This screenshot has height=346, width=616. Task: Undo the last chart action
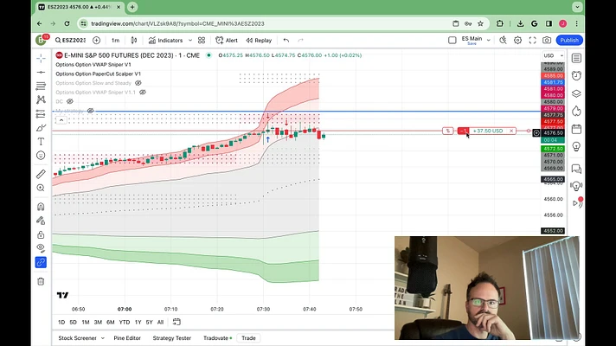coord(286,41)
